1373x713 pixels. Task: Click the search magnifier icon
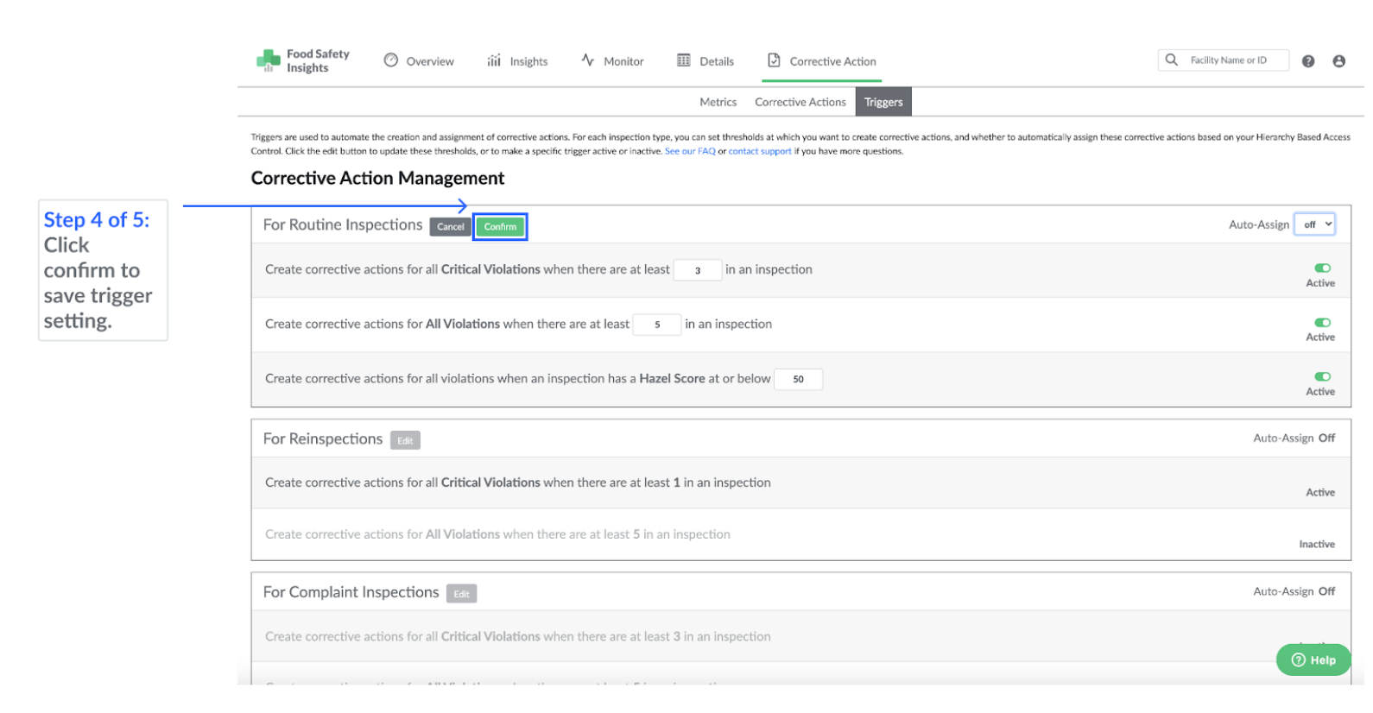pyautogui.click(x=1172, y=60)
